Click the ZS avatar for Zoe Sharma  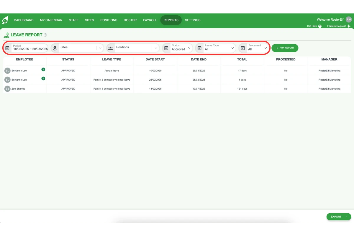coord(7,89)
